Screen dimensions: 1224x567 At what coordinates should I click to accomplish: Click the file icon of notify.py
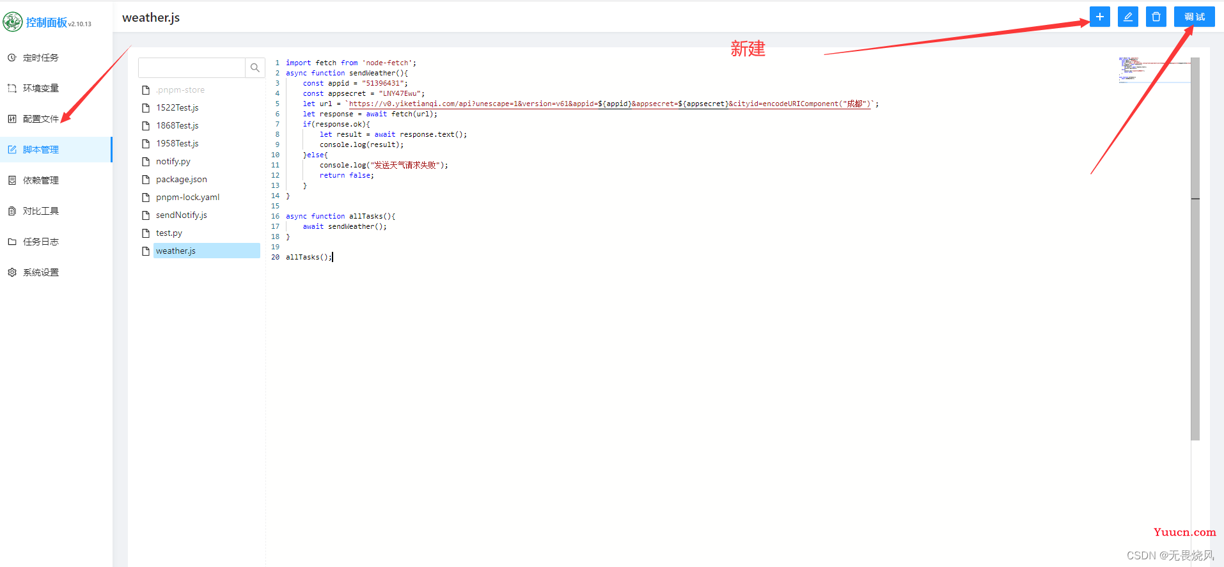pos(146,162)
